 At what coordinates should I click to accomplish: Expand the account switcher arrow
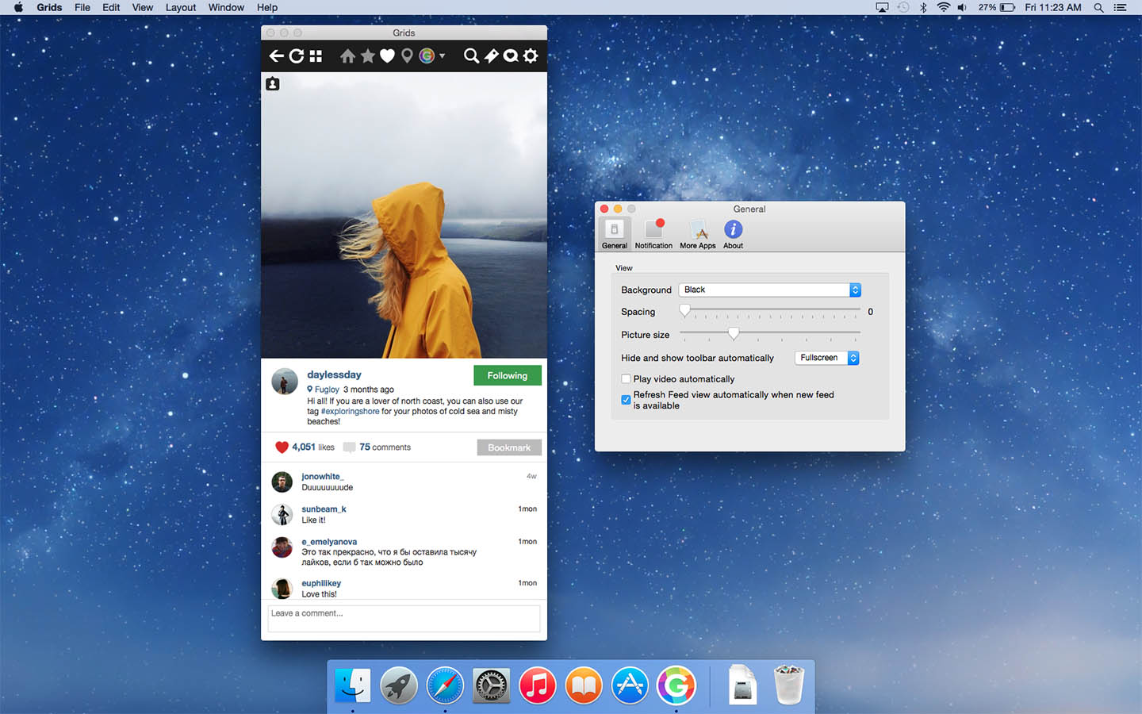coord(442,56)
